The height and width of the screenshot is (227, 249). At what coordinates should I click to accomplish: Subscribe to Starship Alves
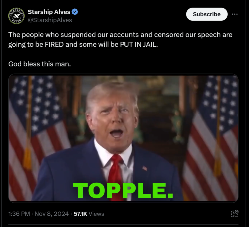tap(207, 14)
